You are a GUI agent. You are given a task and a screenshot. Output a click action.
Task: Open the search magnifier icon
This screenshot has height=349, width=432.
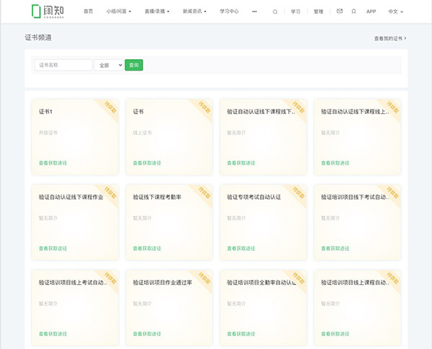[275, 12]
